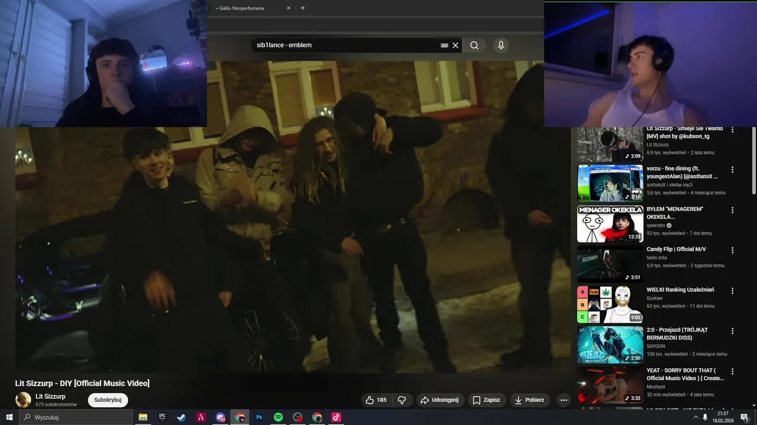Open options menu for 'vorzu - fine dining'

pyautogui.click(x=732, y=169)
